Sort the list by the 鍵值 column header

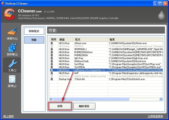pos(65,39)
